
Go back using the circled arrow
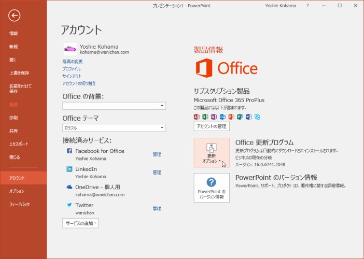(15, 16)
